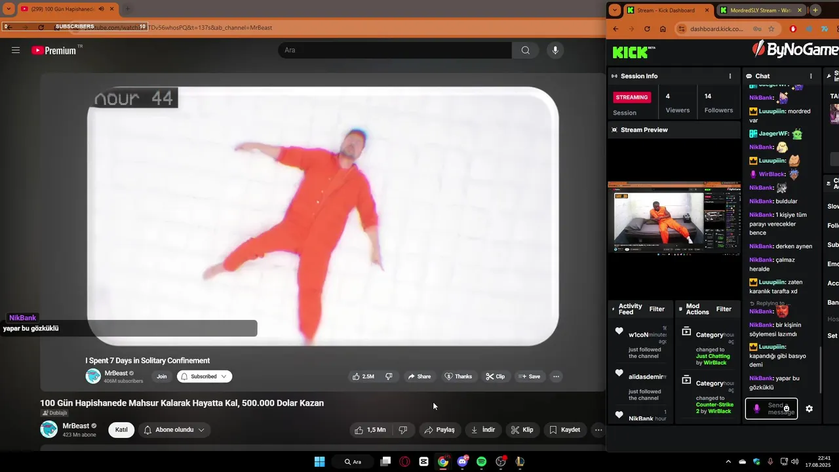Screen dimensions: 839x472
Task: Go back in Kick browser window
Action: pos(615,29)
